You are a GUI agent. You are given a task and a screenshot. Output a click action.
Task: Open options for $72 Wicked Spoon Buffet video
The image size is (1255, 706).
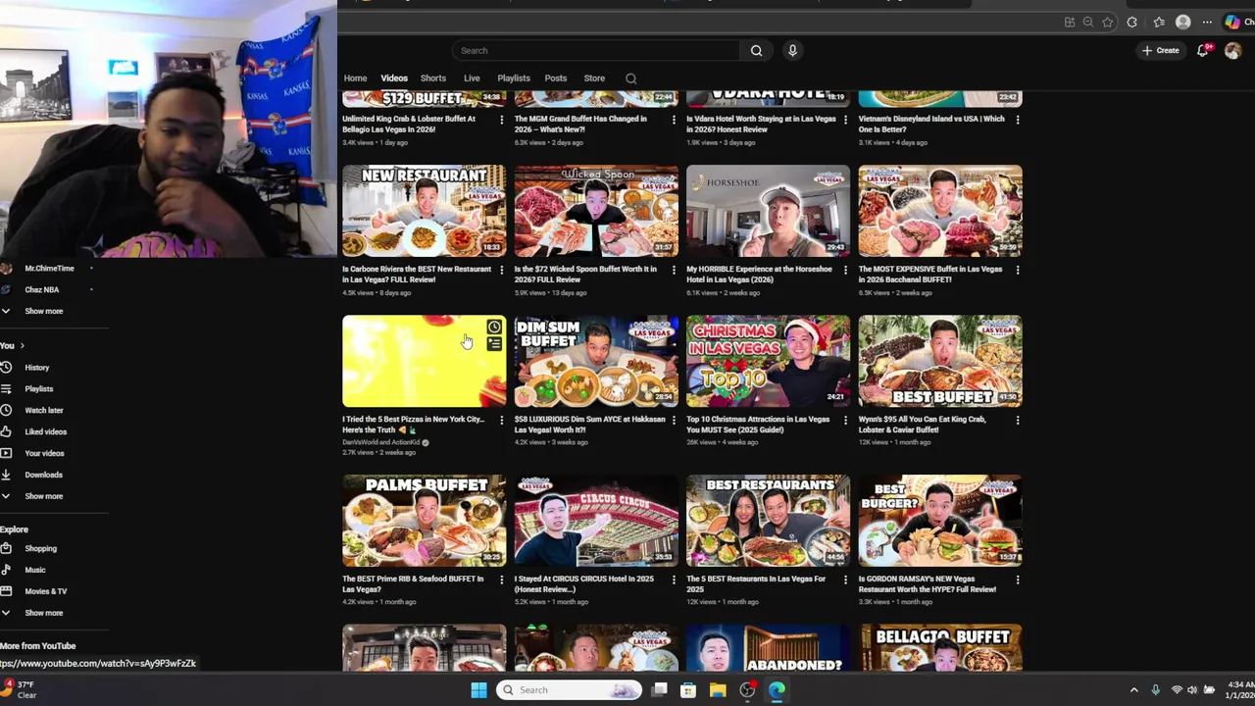(x=674, y=270)
